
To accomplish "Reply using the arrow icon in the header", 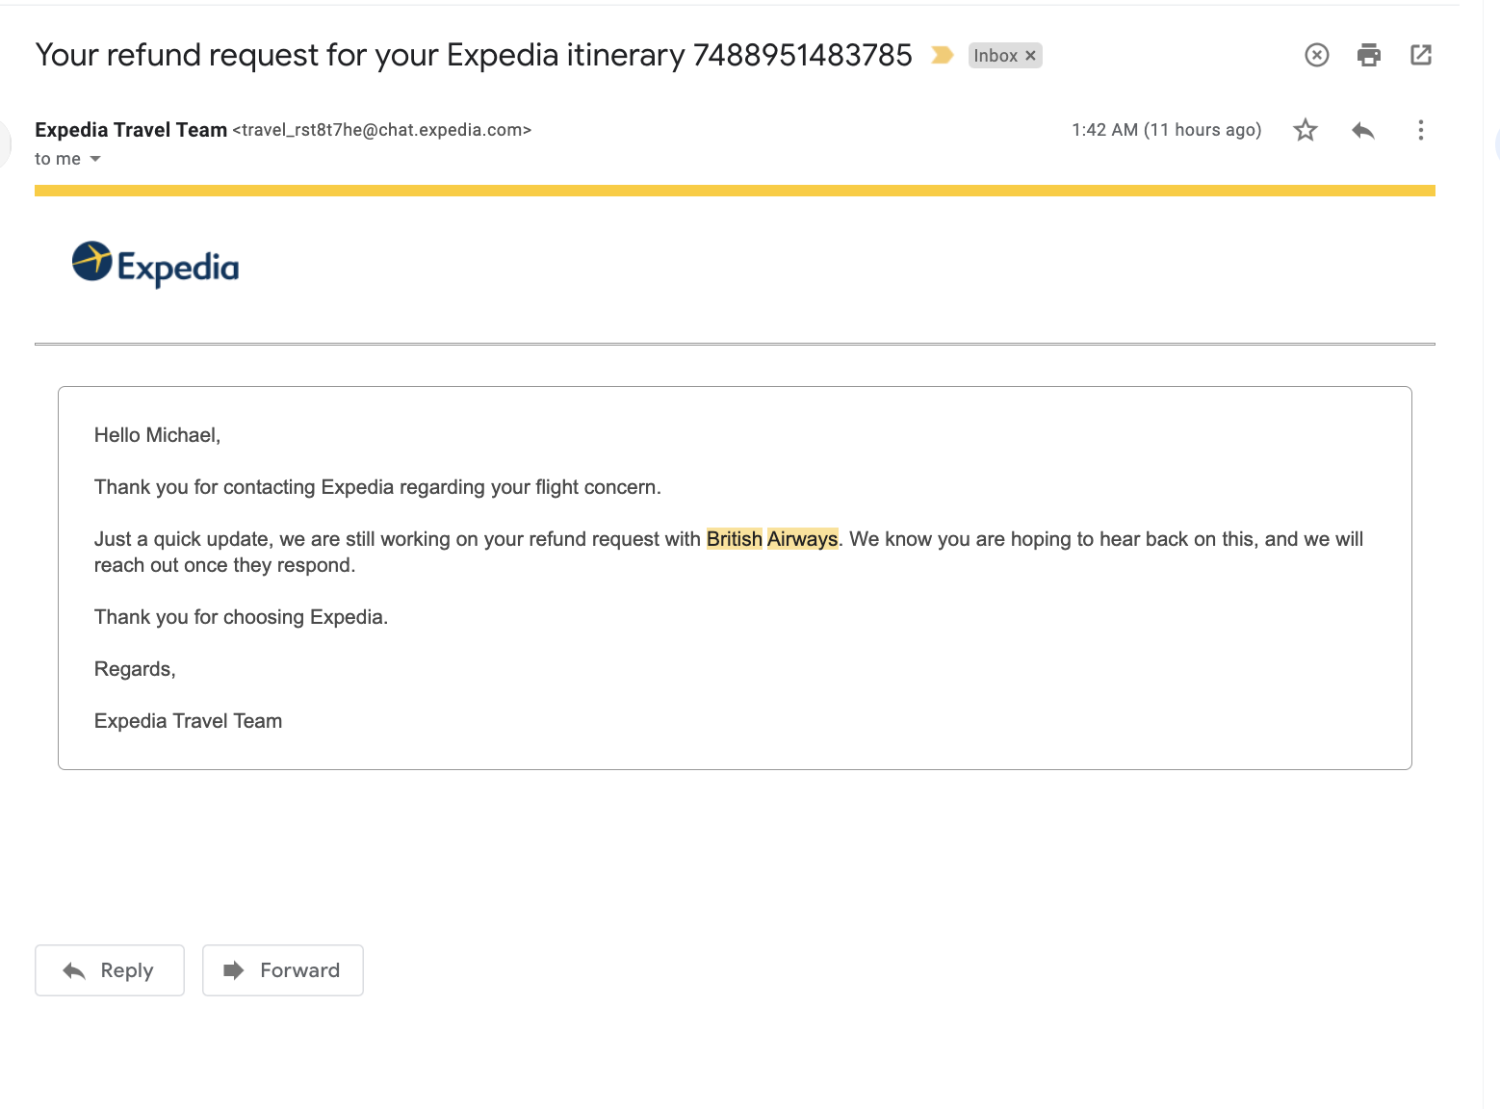I will coord(1363,129).
